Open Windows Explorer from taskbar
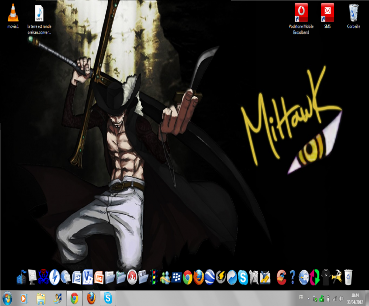Screen dimensions: 369x306 [x=41, y=299]
